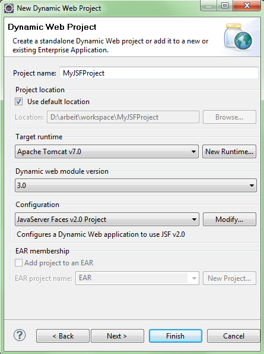Open EAR project name dropdown arrow

coord(194,278)
